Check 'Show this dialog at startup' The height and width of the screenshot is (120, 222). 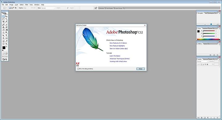78,69
